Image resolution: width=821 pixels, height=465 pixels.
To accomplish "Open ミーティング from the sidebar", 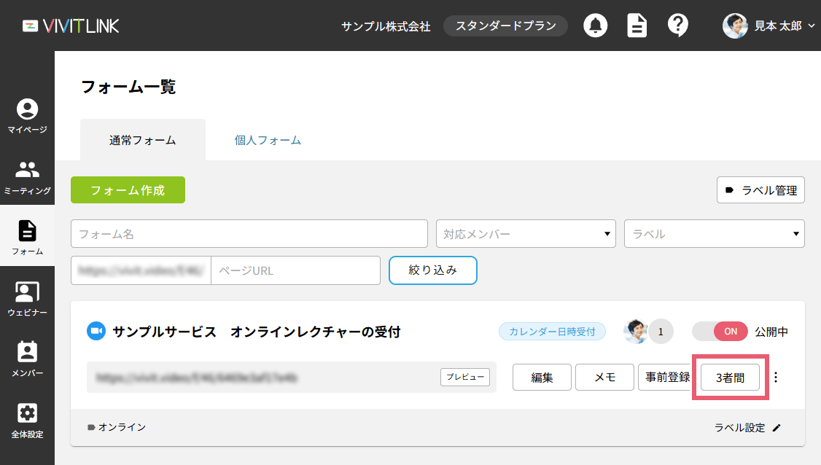I will 27,177.
